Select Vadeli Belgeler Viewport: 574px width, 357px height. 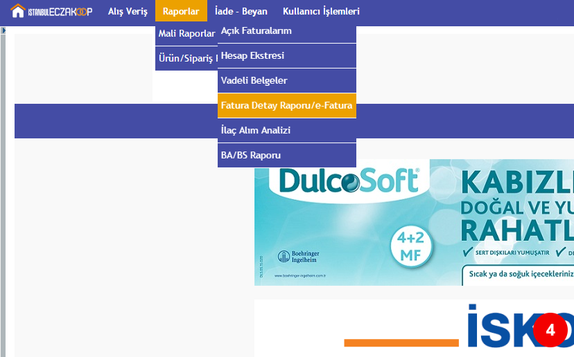click(286, 81)
